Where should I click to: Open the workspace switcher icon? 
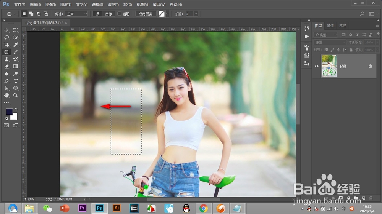point(372,14)
